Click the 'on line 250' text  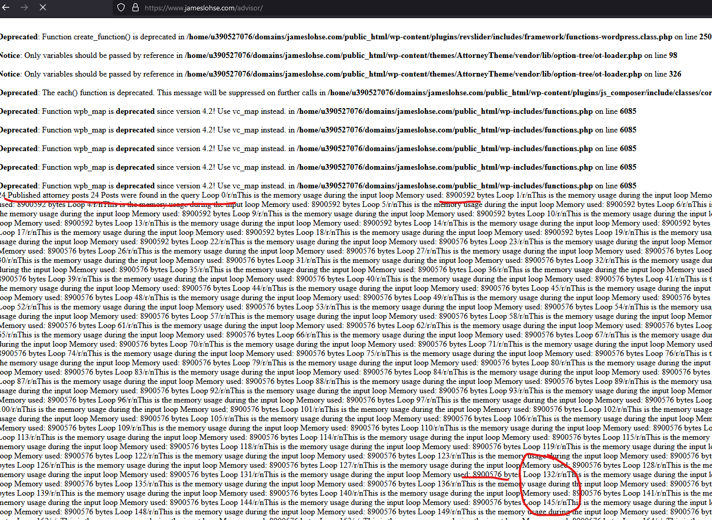pos(693,37)
